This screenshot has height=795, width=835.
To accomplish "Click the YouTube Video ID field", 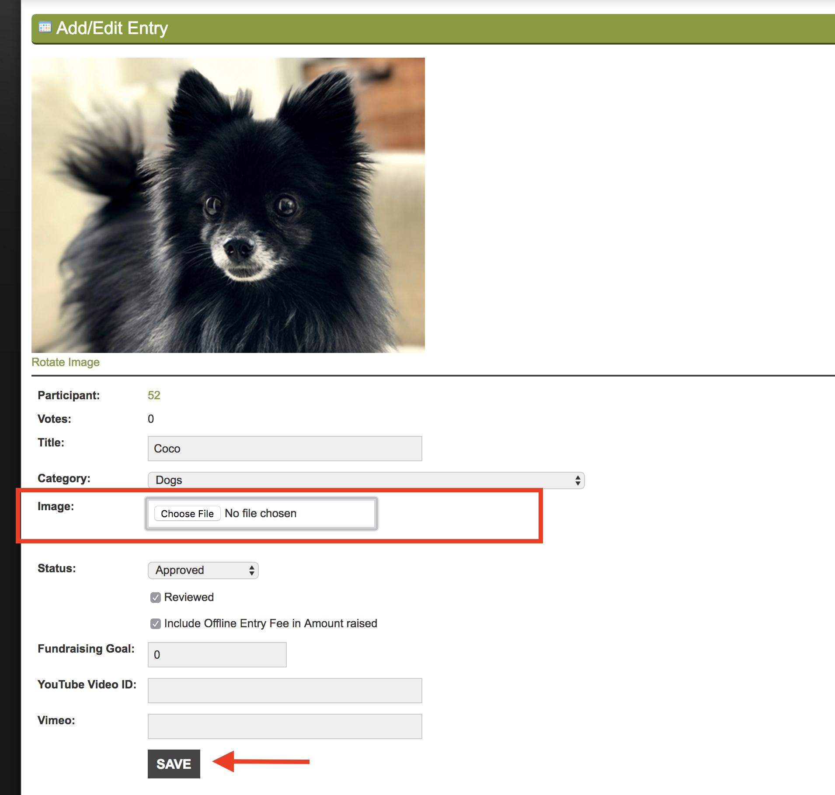I will [285, 691].
